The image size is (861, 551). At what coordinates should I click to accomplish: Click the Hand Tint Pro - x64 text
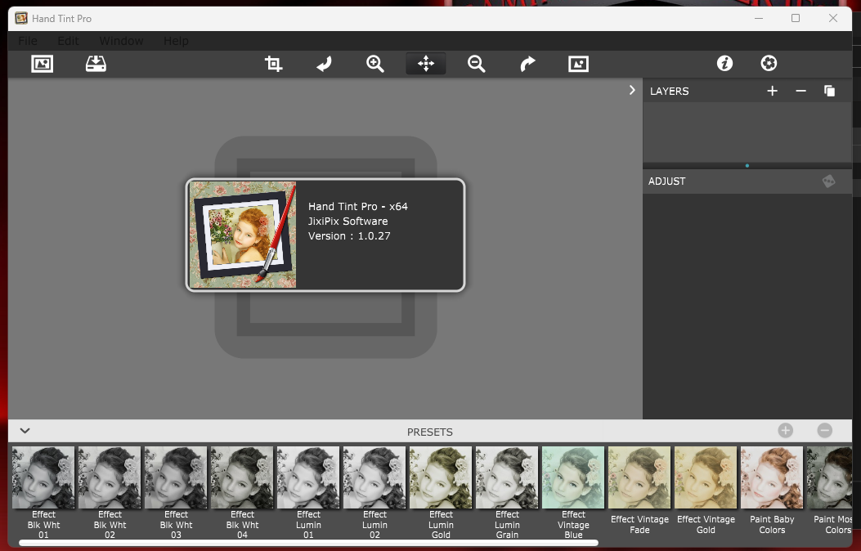(x=358, y=206)
